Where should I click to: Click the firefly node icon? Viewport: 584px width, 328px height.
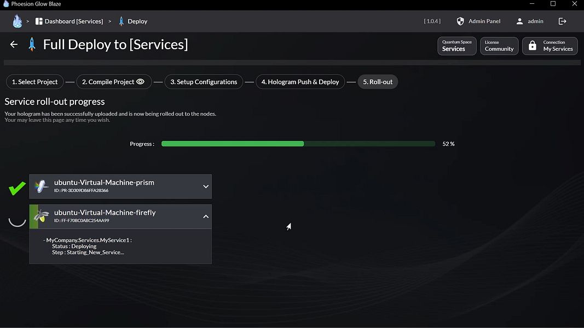41,216
